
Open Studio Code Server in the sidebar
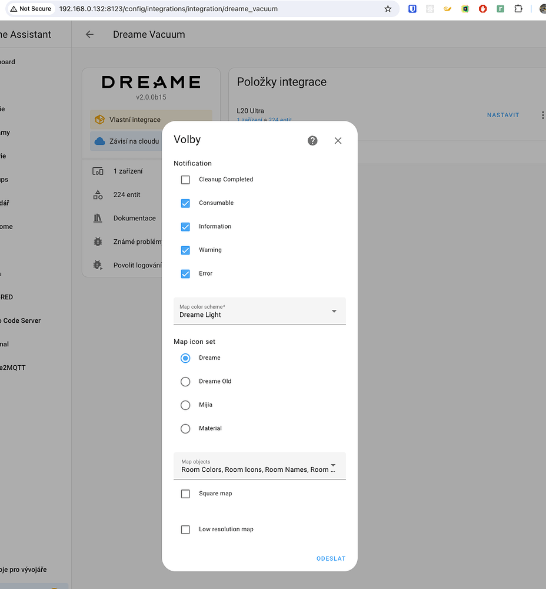(20, 320)
